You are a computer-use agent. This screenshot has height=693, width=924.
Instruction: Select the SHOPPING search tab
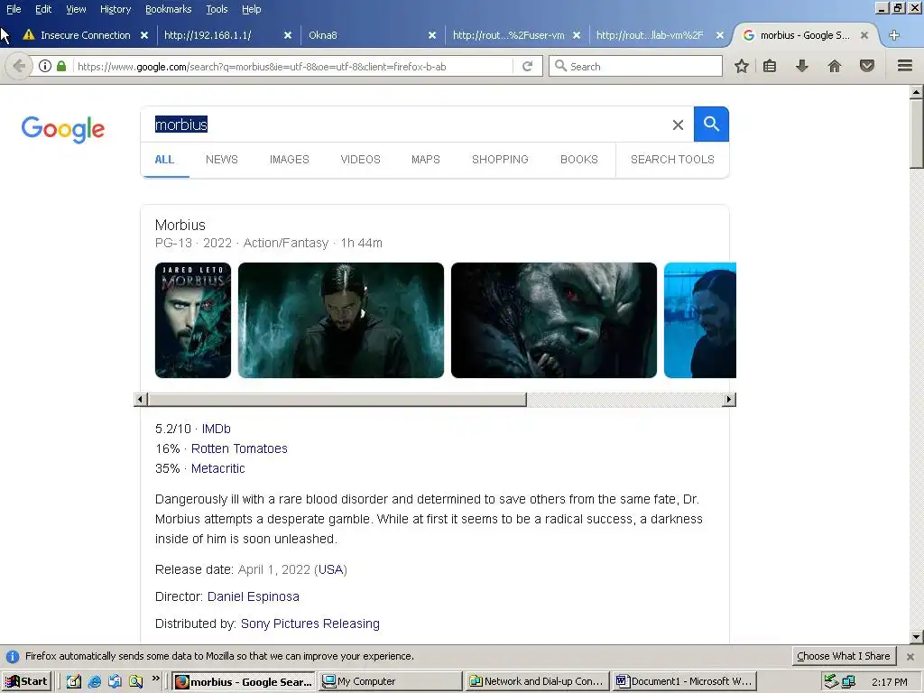[500, 160]
